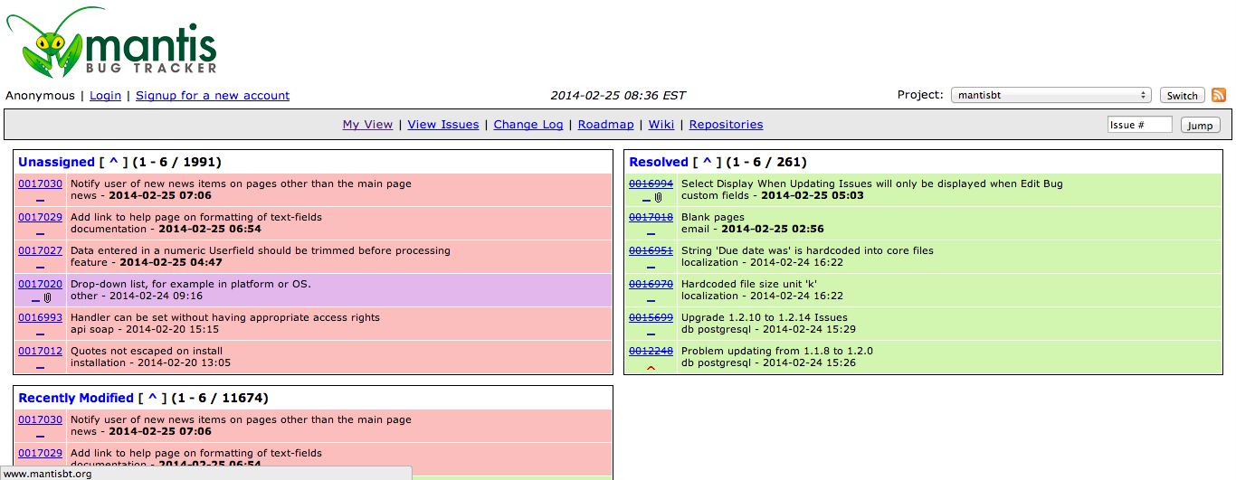
Task: Open issue 0017027 in Unassigned list
Action: 41,250
